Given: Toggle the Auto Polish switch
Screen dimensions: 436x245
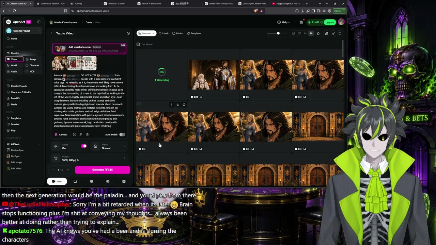Looking at the screenshot, I should 122,134.
